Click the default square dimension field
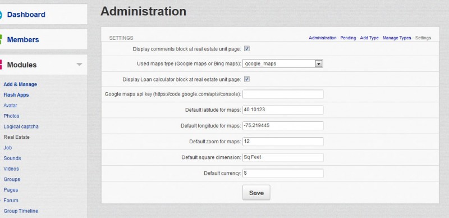Viewport: 449px width, 218px height. (x=283, y=157)
